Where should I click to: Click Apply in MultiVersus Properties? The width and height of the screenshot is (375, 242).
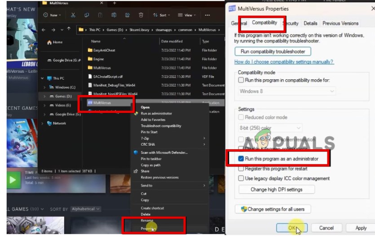(361, 228)
